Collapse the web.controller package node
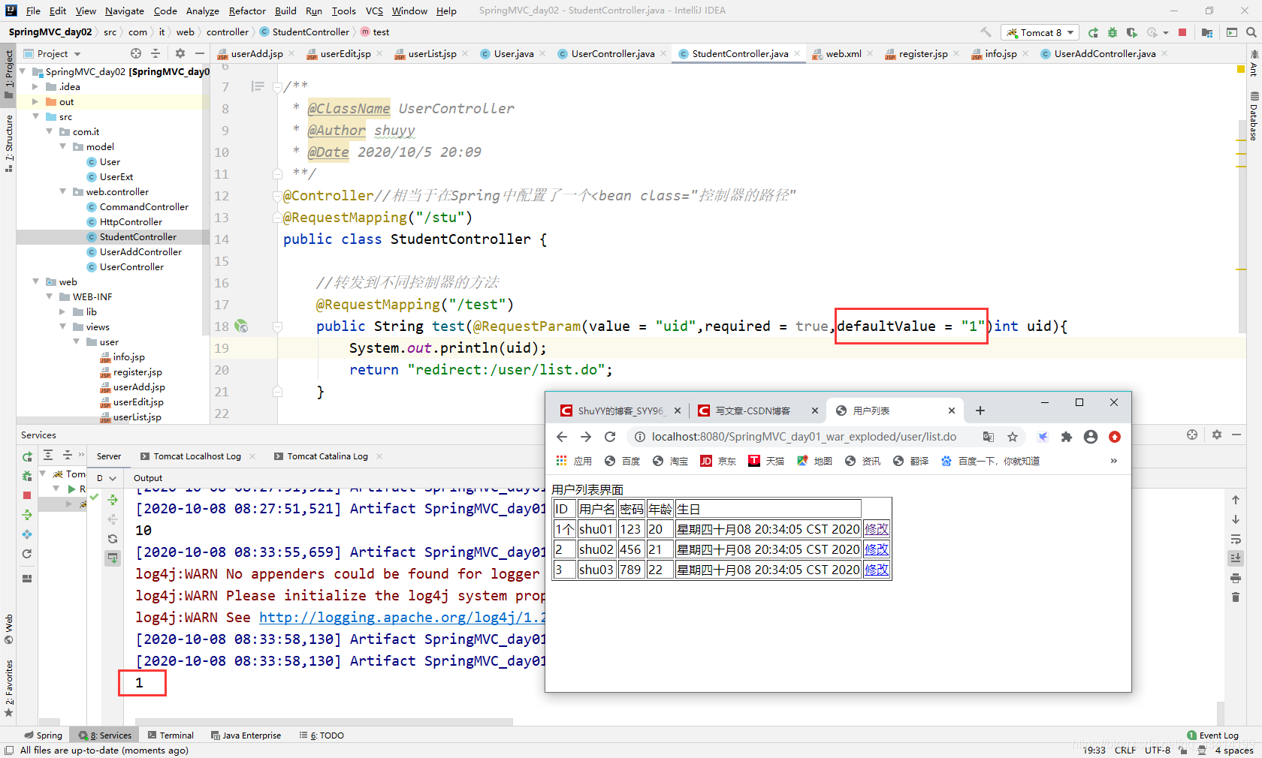This screenshot has width=1262, height=758. pos(62,191)
